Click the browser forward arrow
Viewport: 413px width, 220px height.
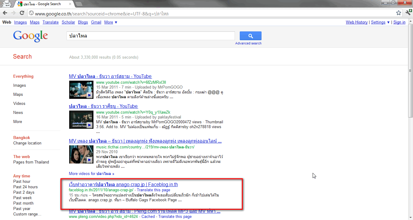[13, 13]
